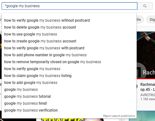Image resolution: width=155 pixels, height=121 pixels.
Task: Select the "remove temporarily closed" suggestion
Action: click(x=69, y=62)
